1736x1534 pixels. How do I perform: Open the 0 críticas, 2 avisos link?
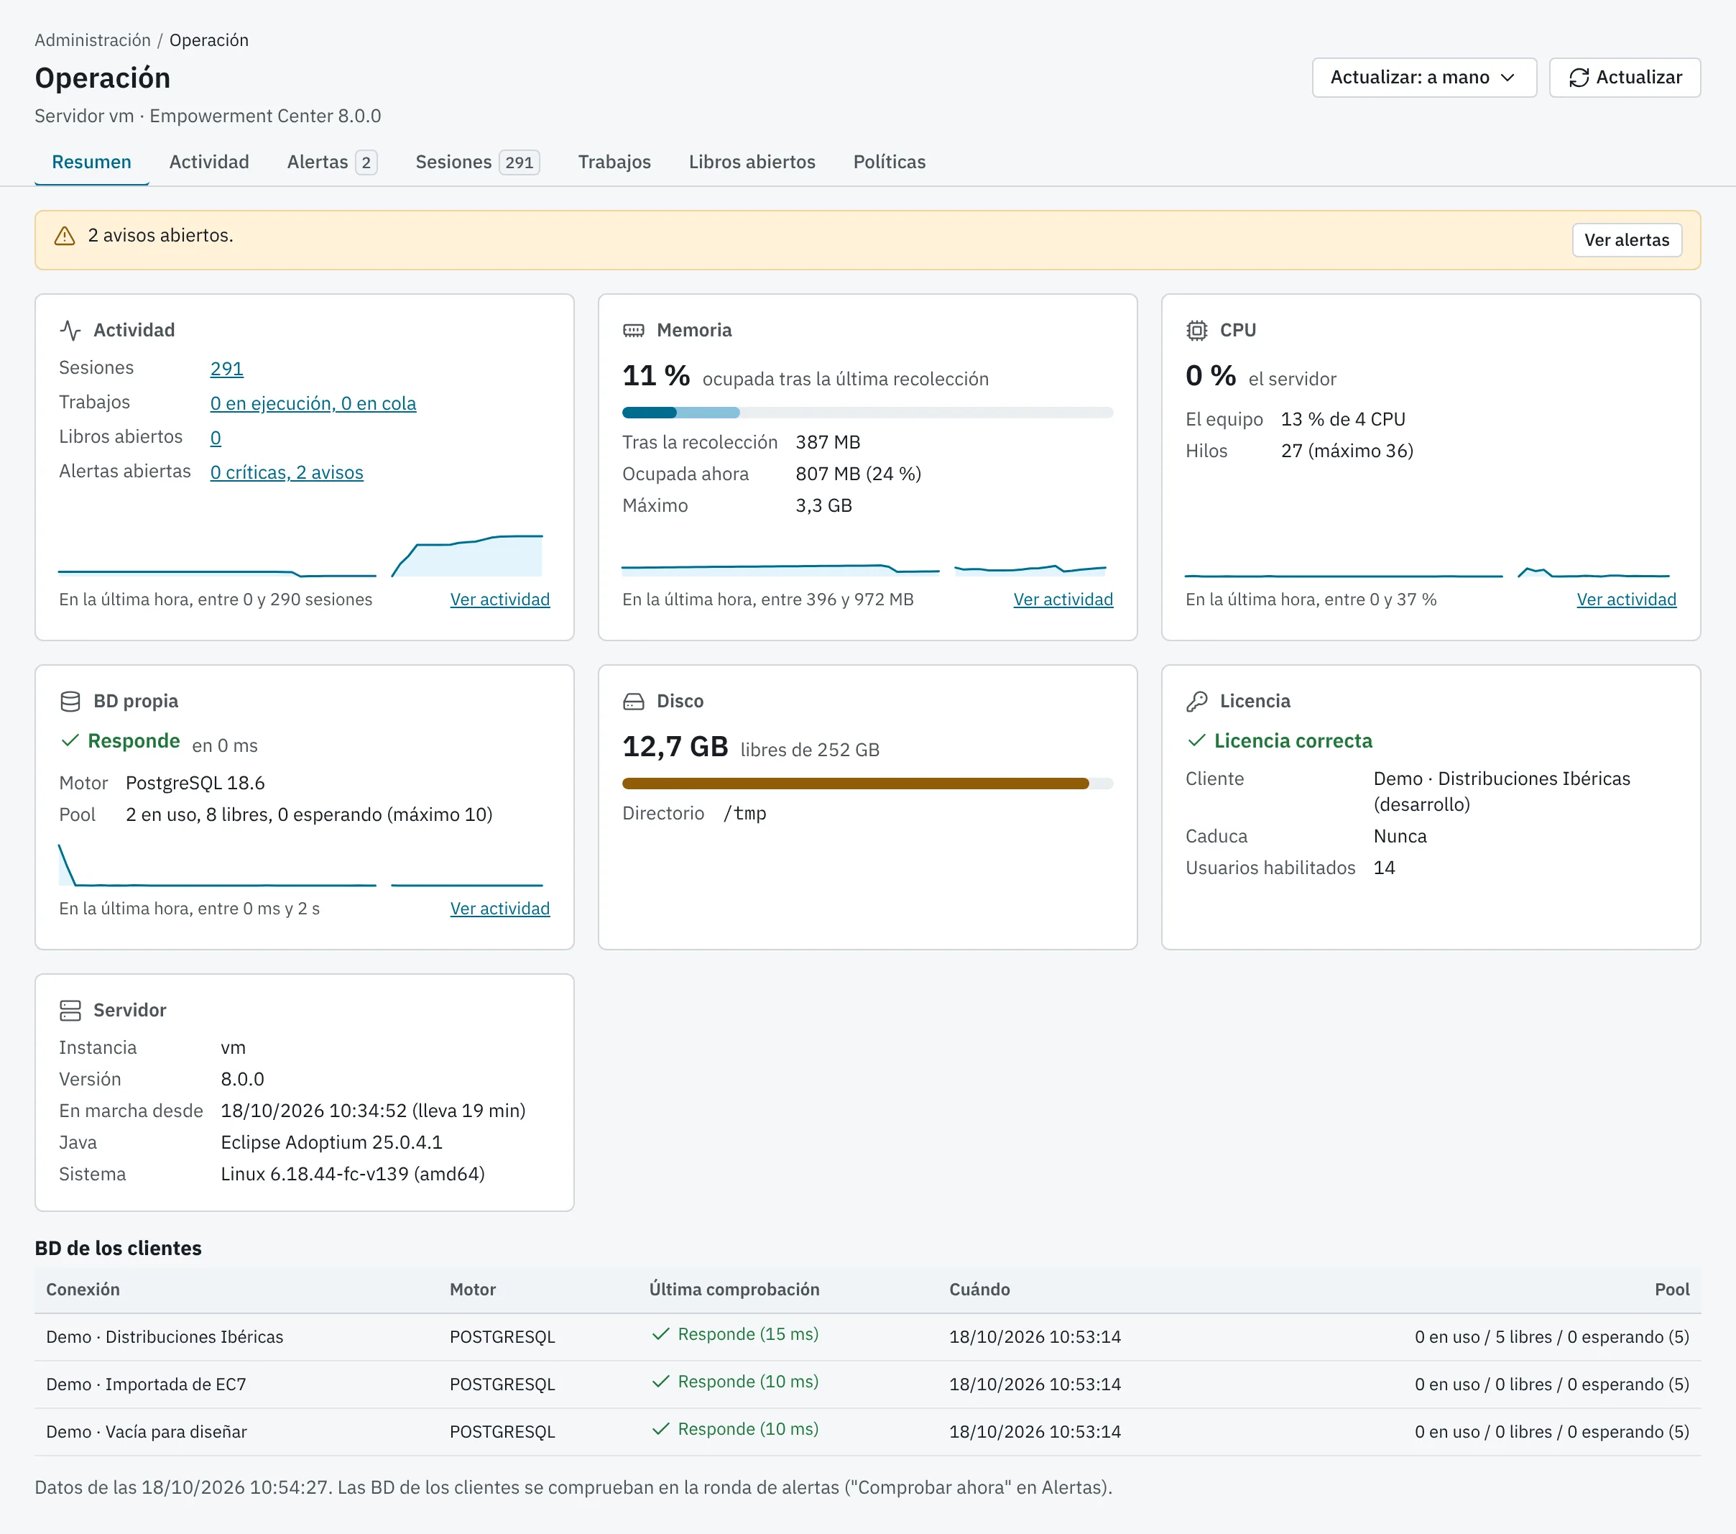[287, 472]
